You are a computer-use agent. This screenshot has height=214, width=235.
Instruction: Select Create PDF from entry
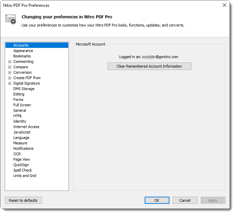[x=27, y=78]
